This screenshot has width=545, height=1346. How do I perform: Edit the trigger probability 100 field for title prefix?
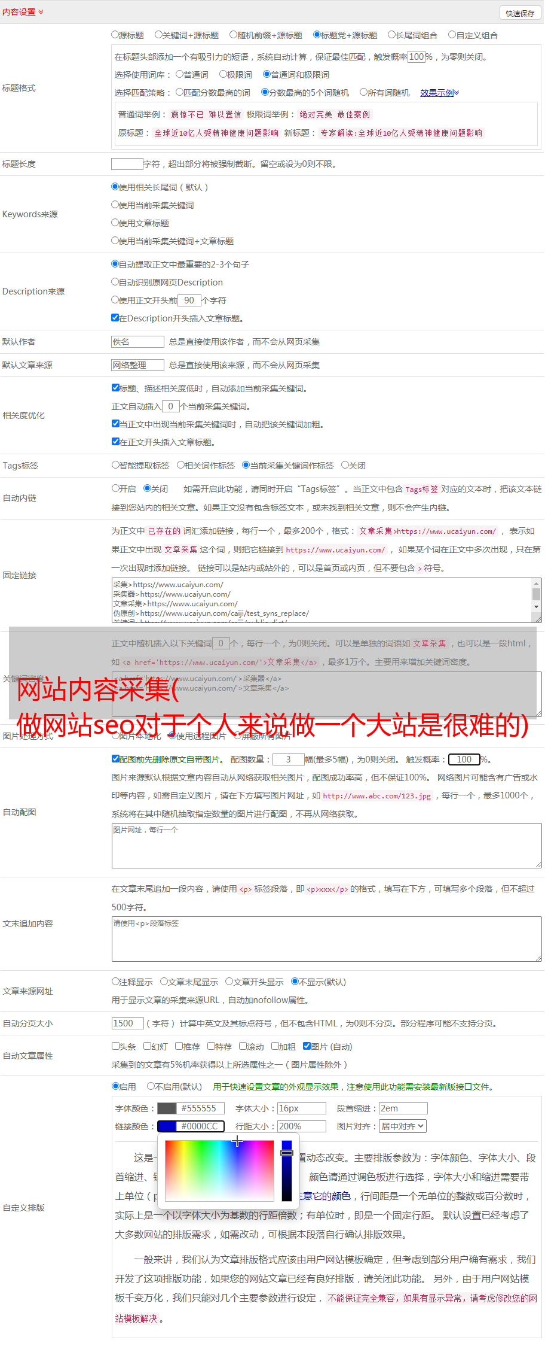point(417,57)
